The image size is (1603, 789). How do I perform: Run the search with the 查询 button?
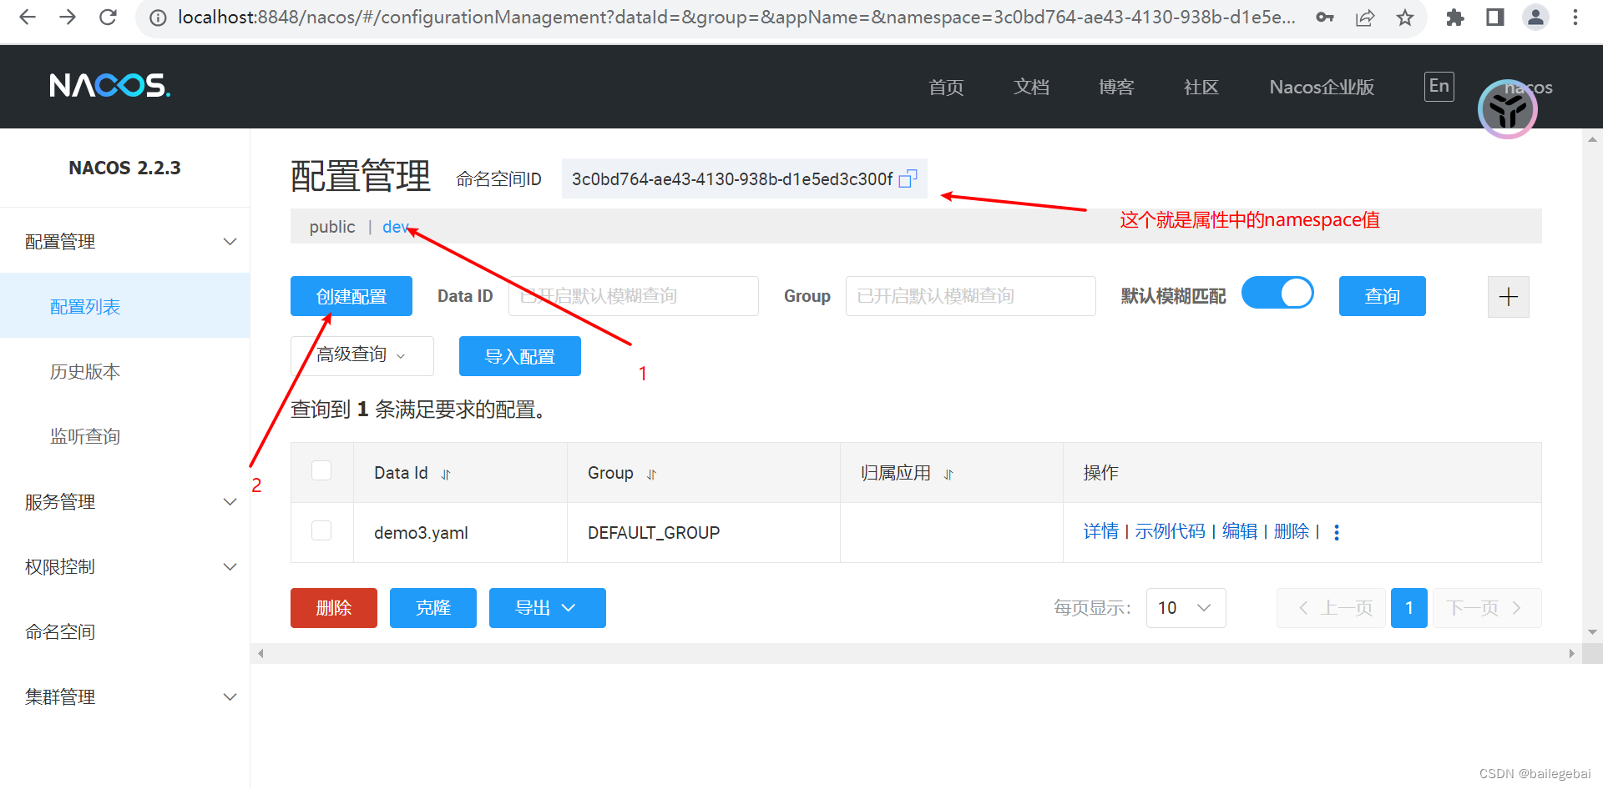[x=1383, y=296]
